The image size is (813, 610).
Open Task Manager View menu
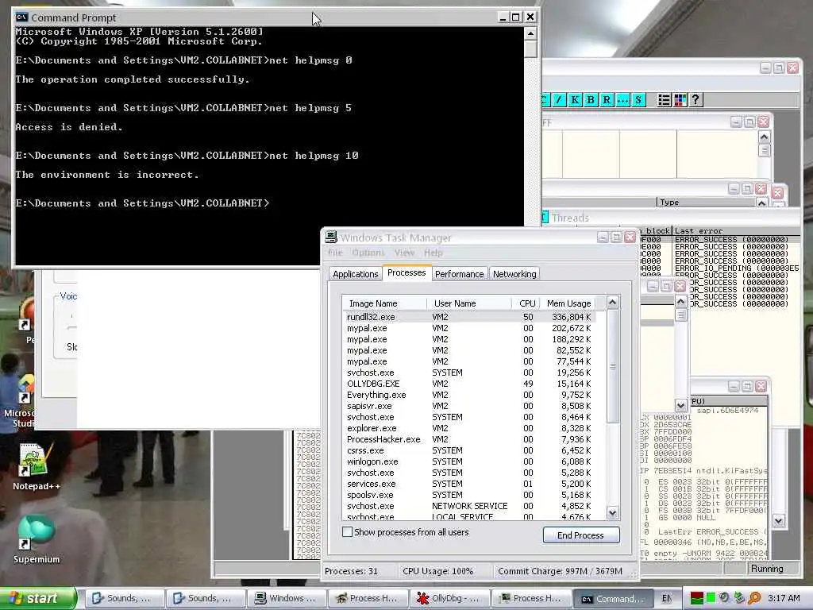[x=404, y=253]
